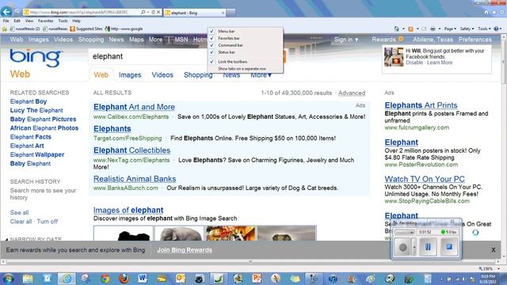This screenshot has width=507, height=285.
Task: Select the elephant - Bing browser tab
Action: click(x=195, y=13)
